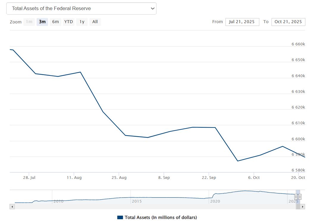Click the To date field Oct 21, 2025

pos(288,22)
